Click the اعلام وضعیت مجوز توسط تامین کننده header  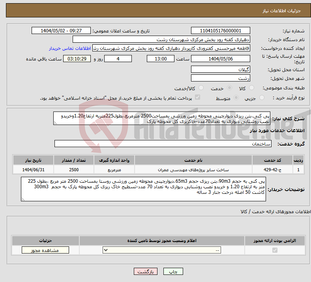[162, 240]
